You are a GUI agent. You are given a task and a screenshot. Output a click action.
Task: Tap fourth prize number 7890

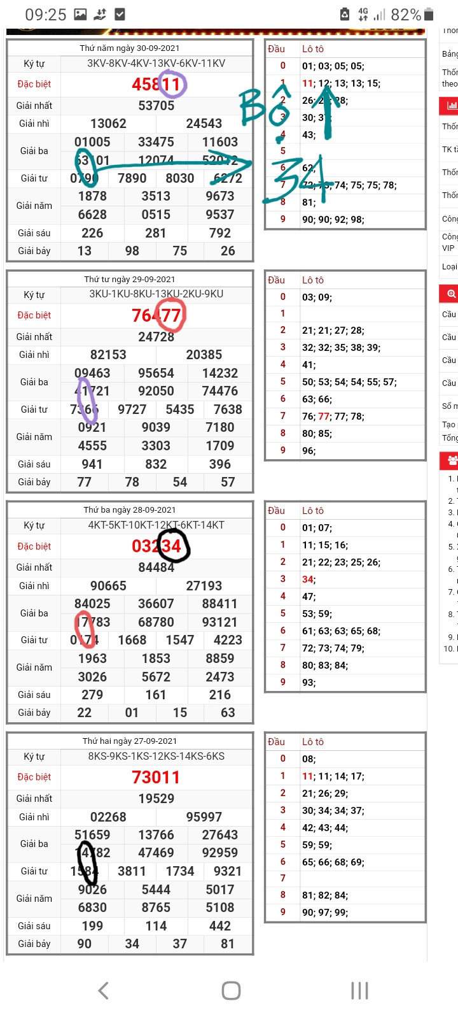point(132,178)
